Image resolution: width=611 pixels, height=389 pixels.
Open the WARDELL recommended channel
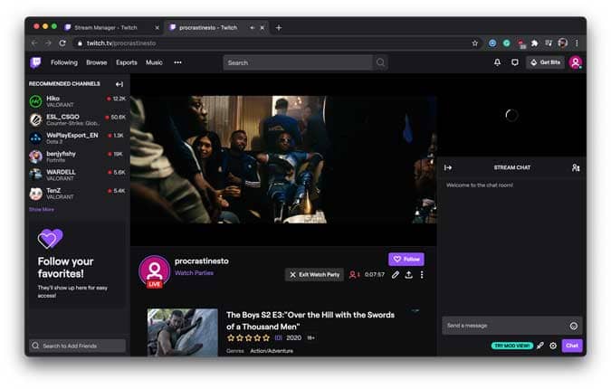tap(78, 175)
